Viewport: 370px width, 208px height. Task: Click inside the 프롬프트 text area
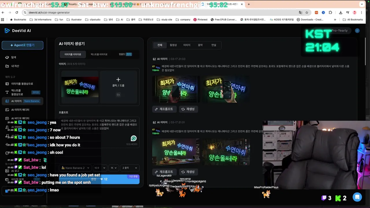coord(99,132)
